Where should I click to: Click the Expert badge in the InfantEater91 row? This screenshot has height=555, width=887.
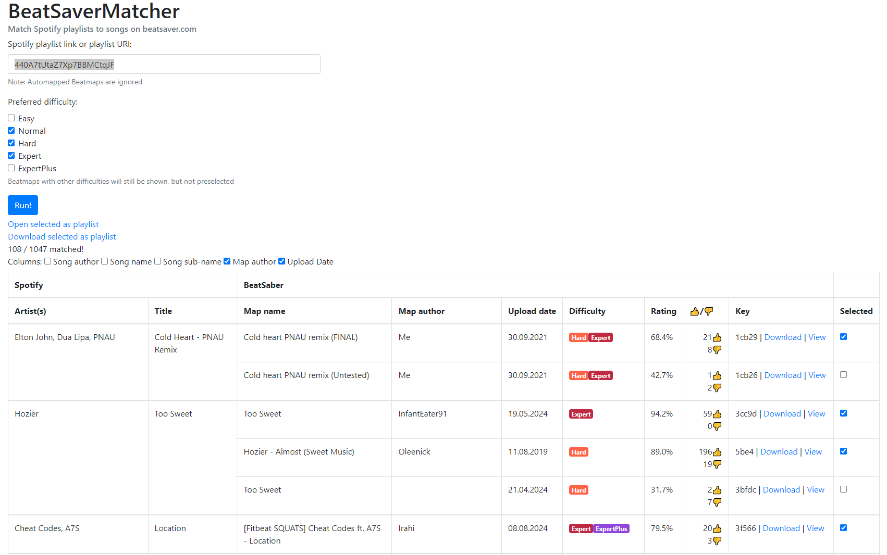581,414
